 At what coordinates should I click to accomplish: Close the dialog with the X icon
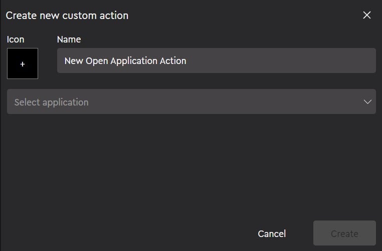[x=367, y=15]
